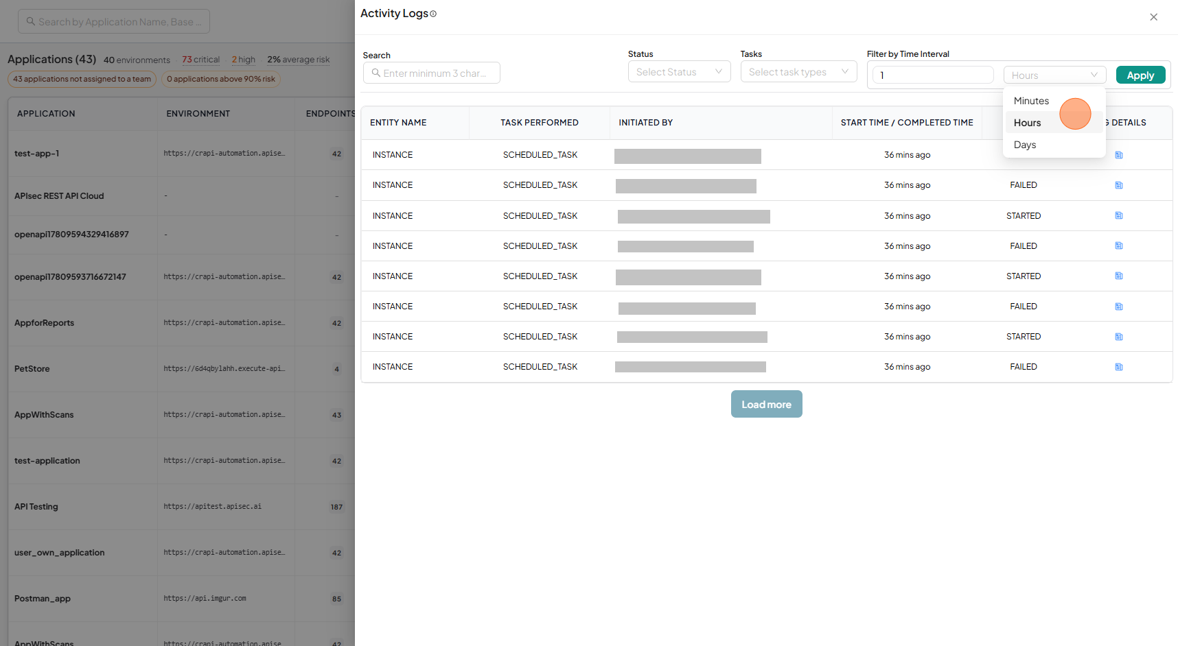Click the magnifier icon in application search box
1178x646 pixels.
[31, 21]
